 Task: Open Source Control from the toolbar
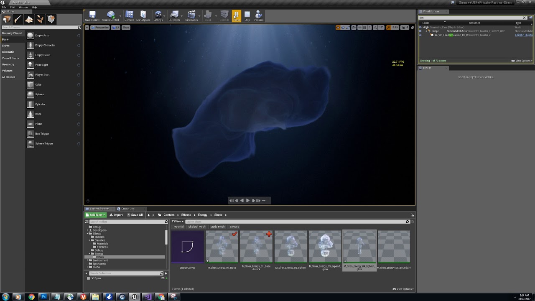click(x=110, y=16)
